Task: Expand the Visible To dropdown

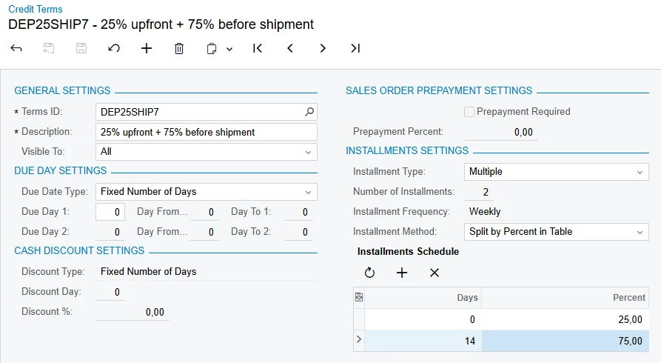Action: pyautogui.click(x=308, y=152)
